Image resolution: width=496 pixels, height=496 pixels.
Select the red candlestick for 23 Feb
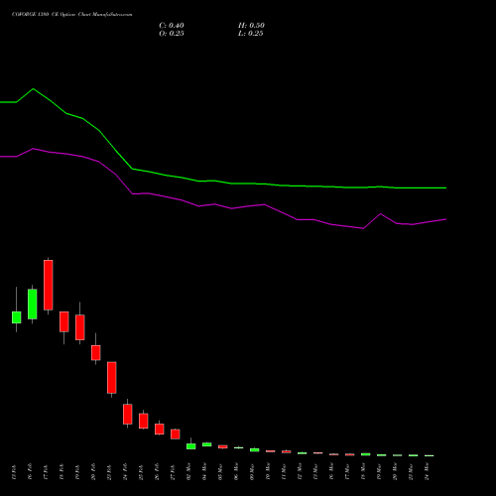click(x=112, y=378)
